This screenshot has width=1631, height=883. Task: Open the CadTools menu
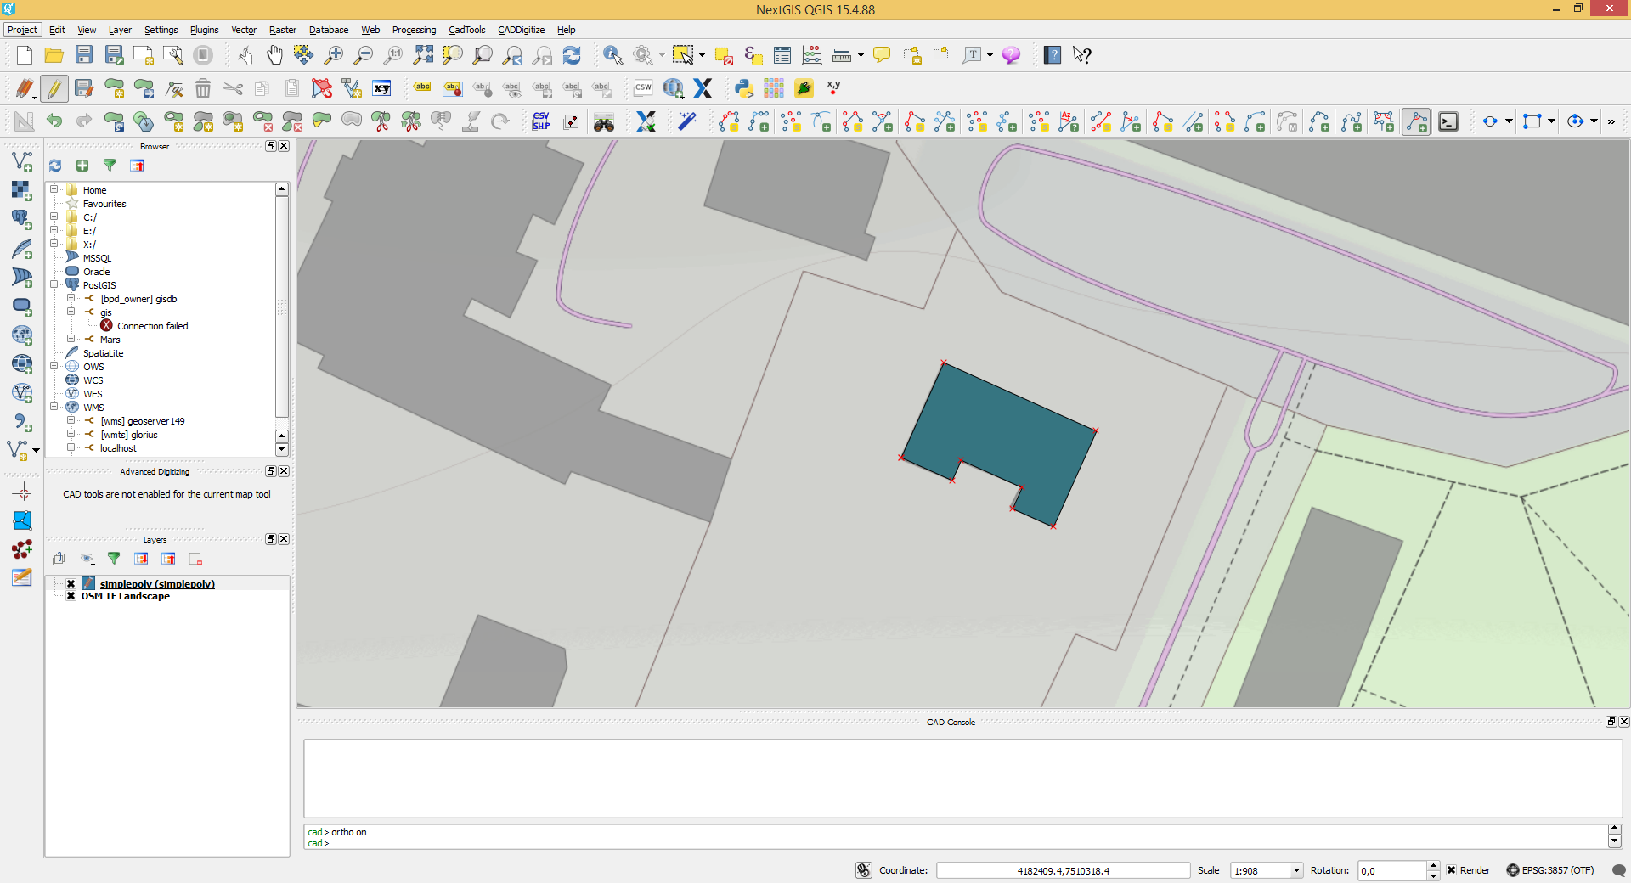click(x=466, y=30)
